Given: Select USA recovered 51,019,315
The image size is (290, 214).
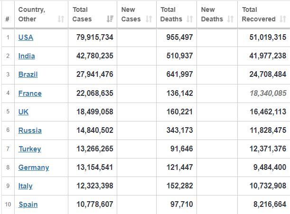Looking at the screenshot, I should tap(268, 37).
